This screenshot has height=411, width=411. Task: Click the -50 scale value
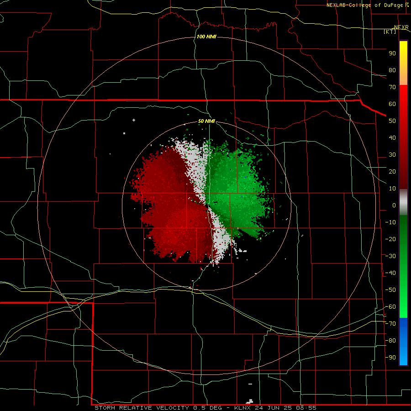point(390,290)
